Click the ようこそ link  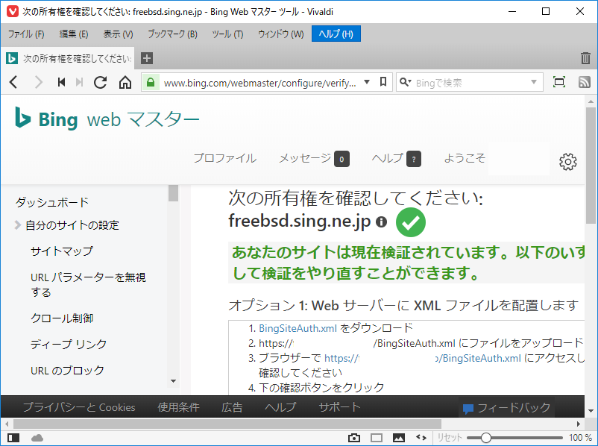pyautogui.click(x=465, y=158)
